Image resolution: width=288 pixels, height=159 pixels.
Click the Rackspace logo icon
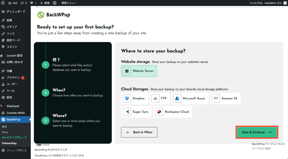coord(159,112)
